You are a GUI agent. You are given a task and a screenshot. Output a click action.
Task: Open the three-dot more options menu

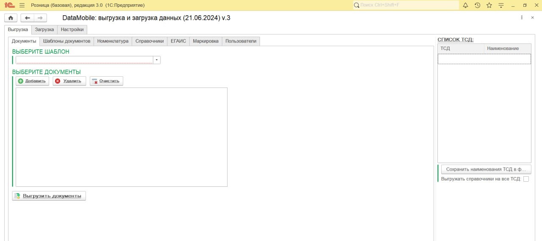(x=522, y=18)
